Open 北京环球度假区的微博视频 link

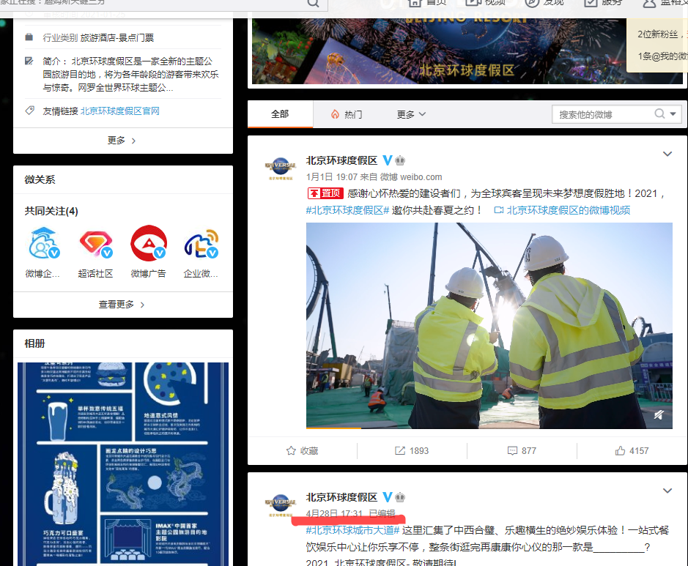point(563,210)
